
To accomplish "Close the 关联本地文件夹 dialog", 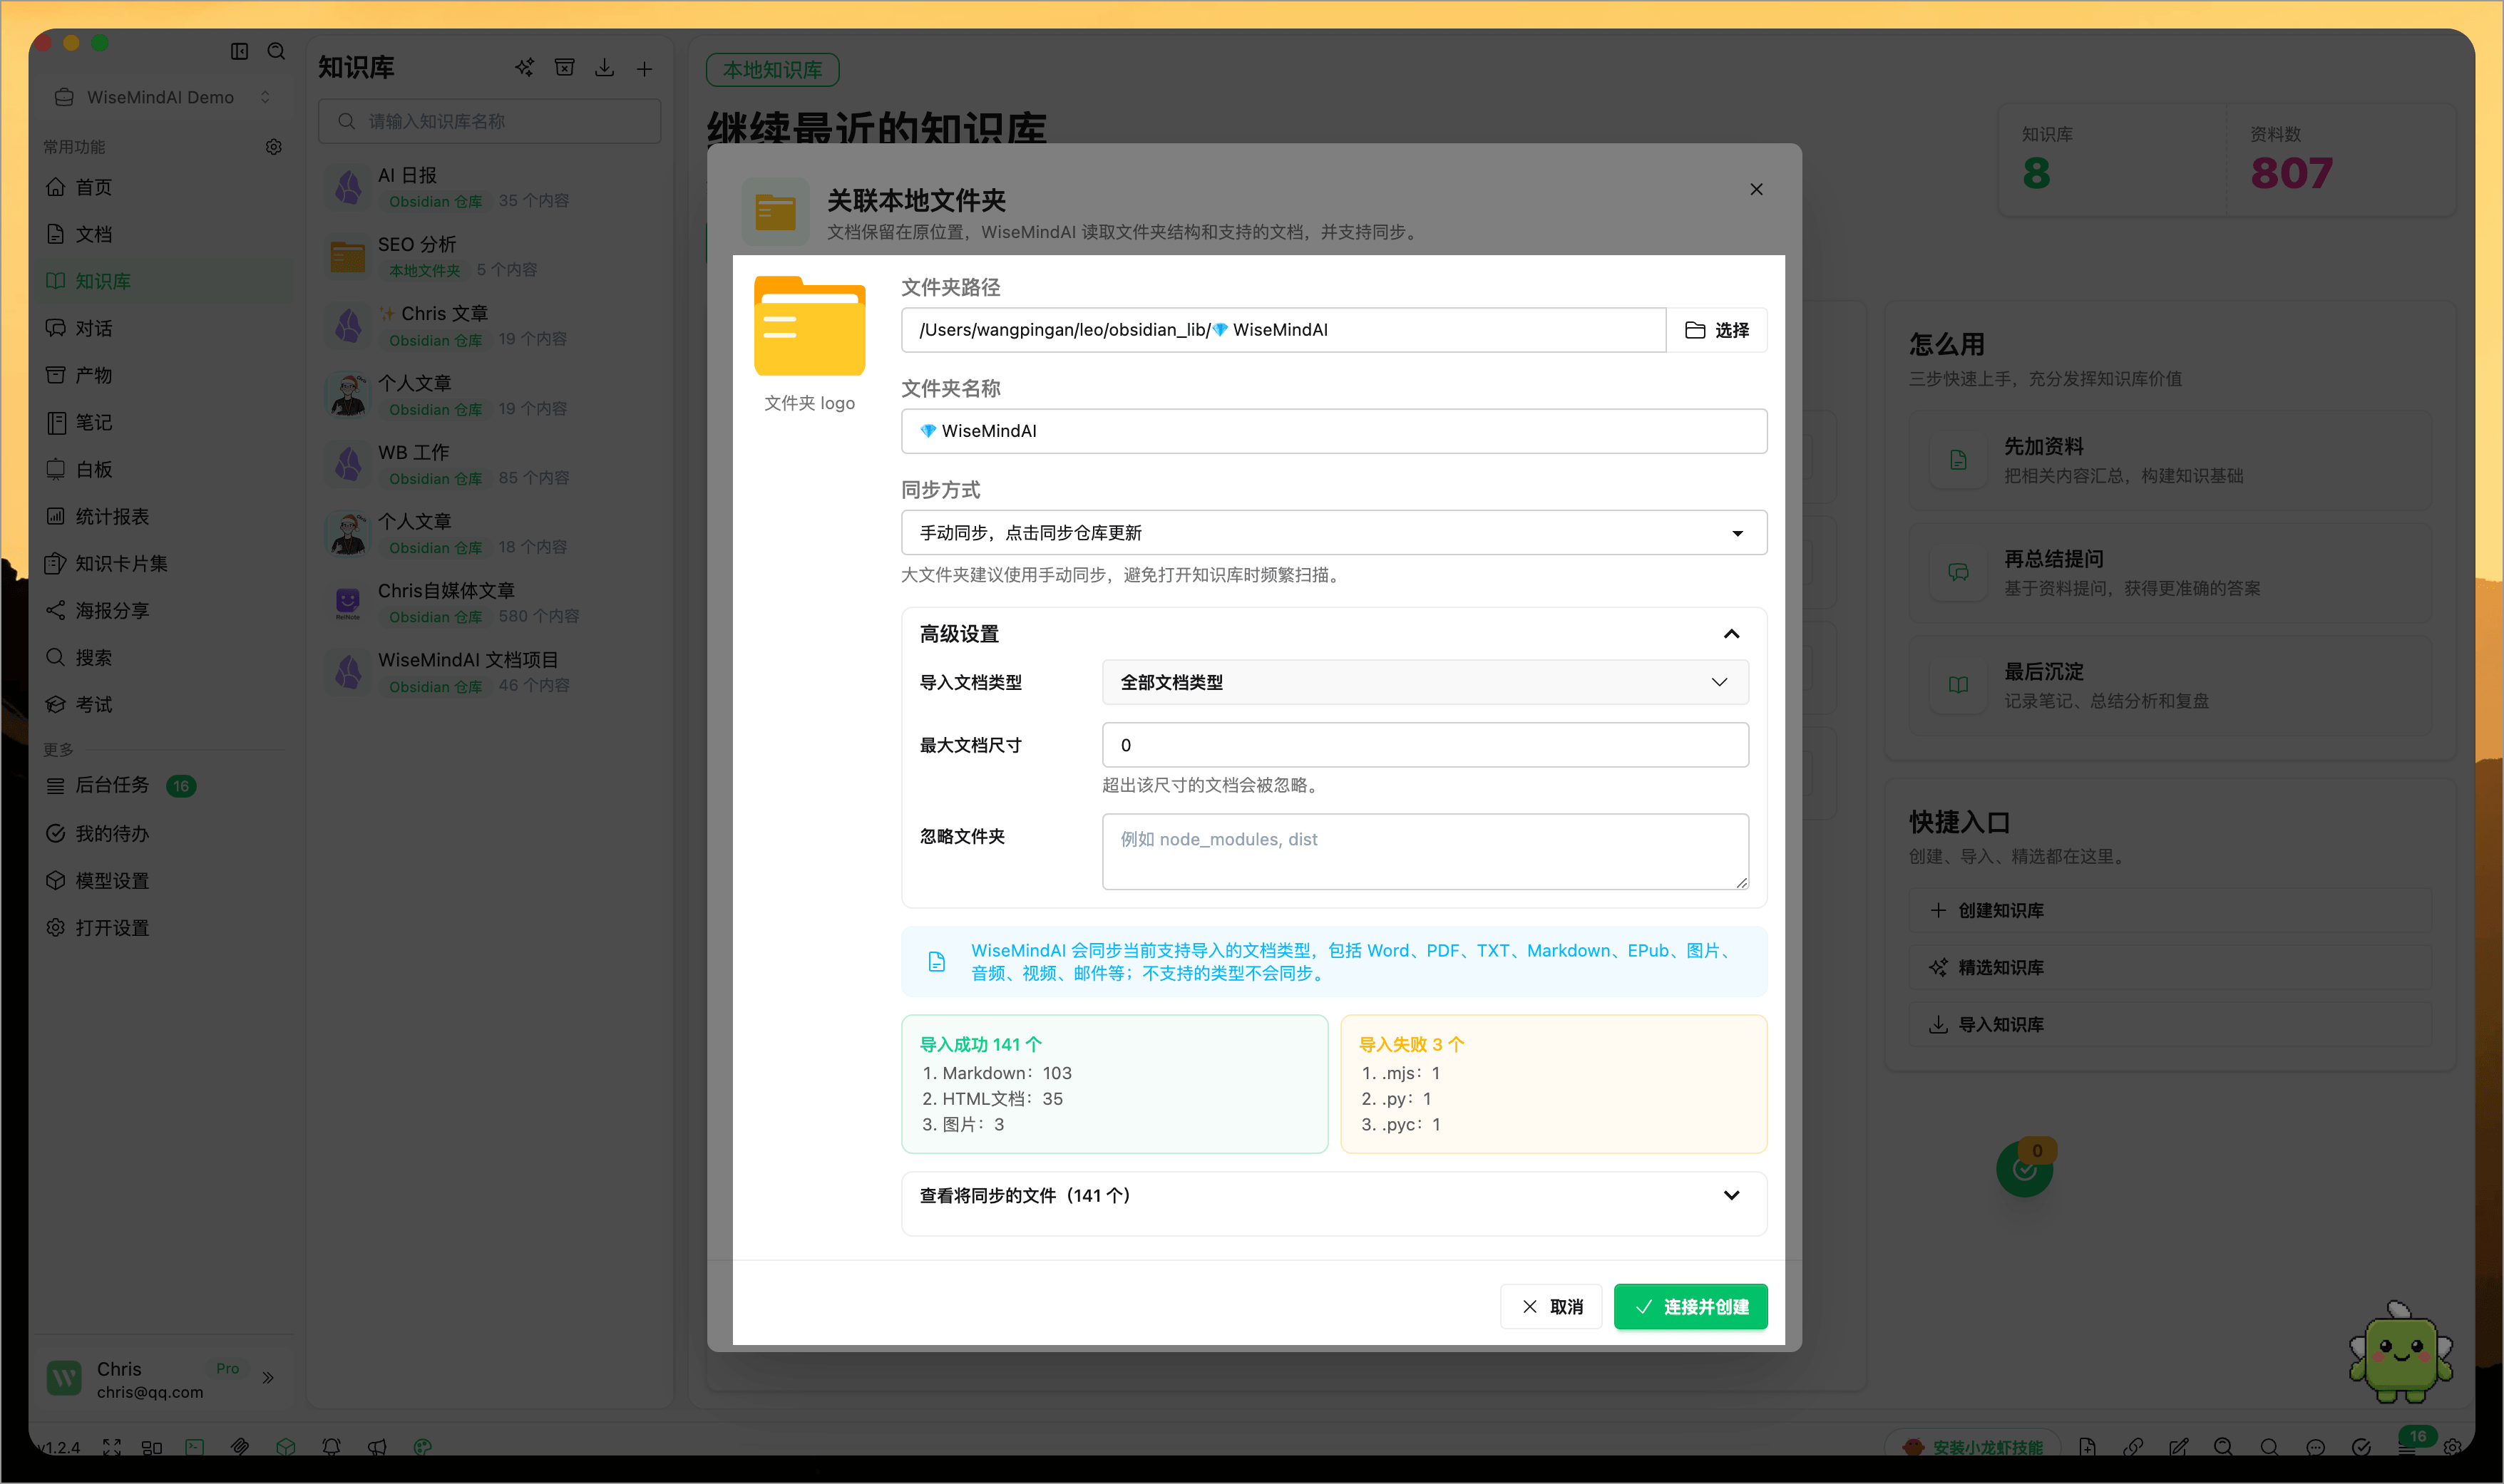I will (1756, 189).
